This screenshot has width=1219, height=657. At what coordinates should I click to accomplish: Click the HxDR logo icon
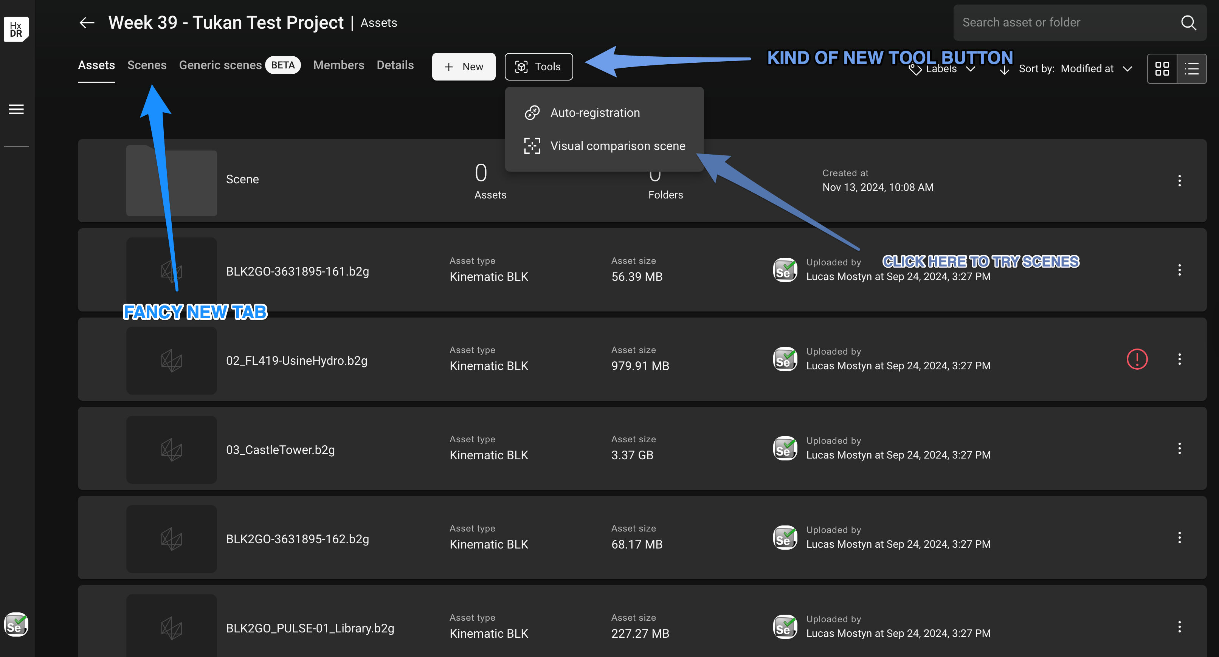(x=16, y=29)
